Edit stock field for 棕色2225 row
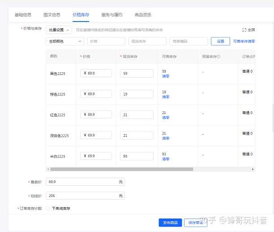The image size is (274, 232). click(x=137, y=94)
